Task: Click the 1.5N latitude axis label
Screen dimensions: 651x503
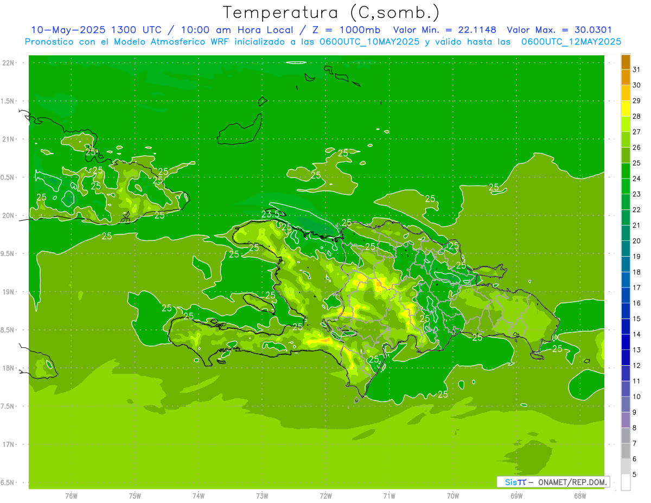Action: coord(8,101)
